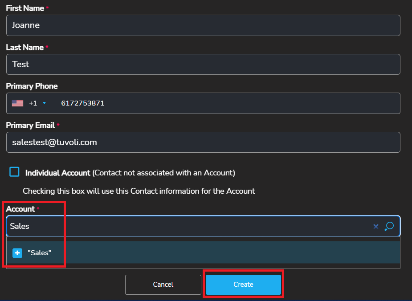Select the Primary Email input field

[x=203, y=142]
